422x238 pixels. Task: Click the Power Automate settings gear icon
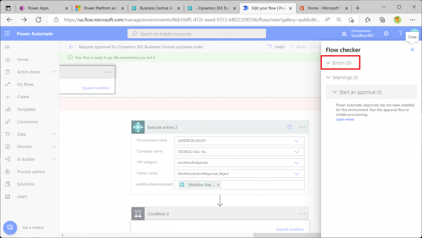(x=386, y=34)
